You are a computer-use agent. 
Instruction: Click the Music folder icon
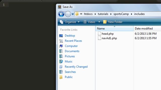61,61
